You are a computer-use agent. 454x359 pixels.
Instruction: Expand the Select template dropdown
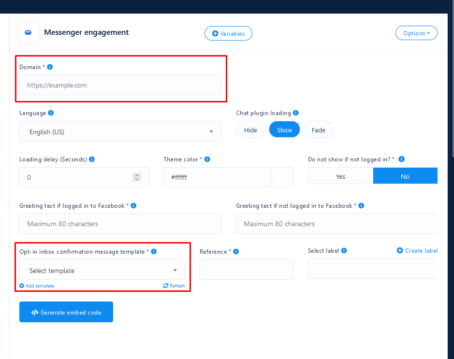click(102, 271)
